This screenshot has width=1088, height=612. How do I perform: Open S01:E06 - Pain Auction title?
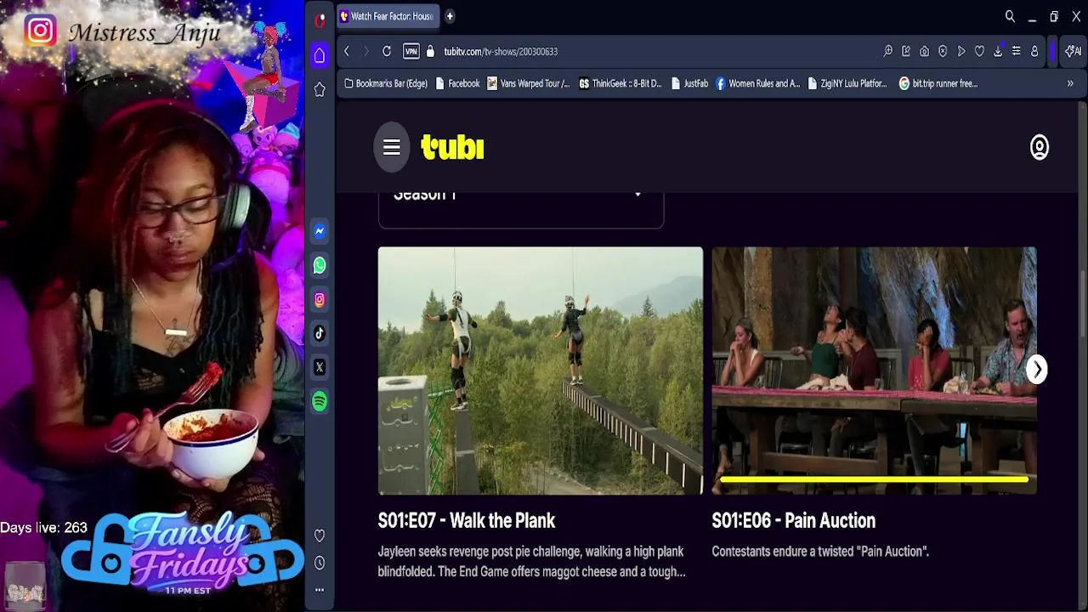click(x=794, y=520)
